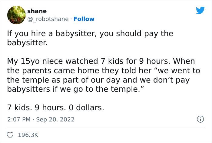Open the Twitter bird logo
The height and width of the screenshot is (143, 212).
tap(200, 10)
